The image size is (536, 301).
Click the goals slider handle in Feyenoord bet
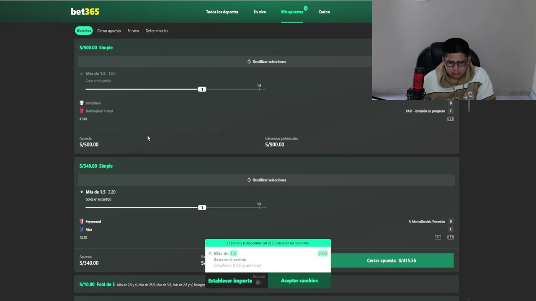coord(202,207)
